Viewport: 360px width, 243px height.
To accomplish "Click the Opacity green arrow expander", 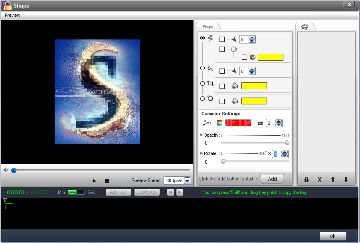I will coord(201,135).
